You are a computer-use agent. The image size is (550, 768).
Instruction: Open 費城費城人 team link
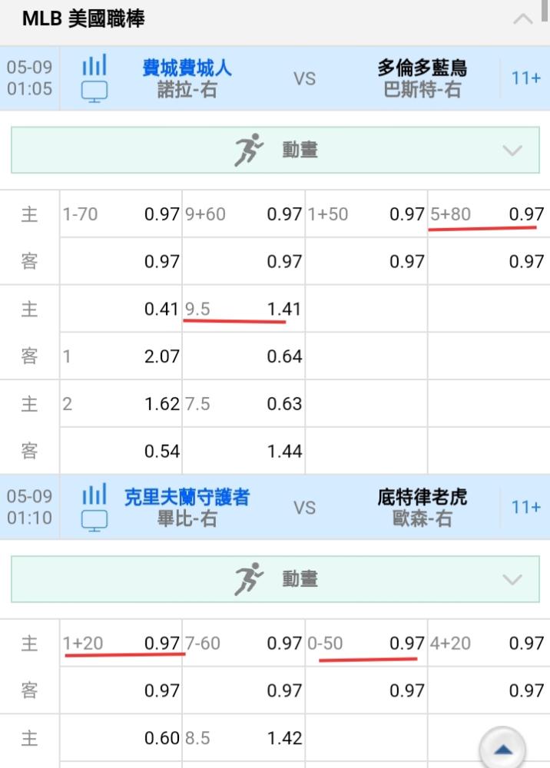[187, 68]
